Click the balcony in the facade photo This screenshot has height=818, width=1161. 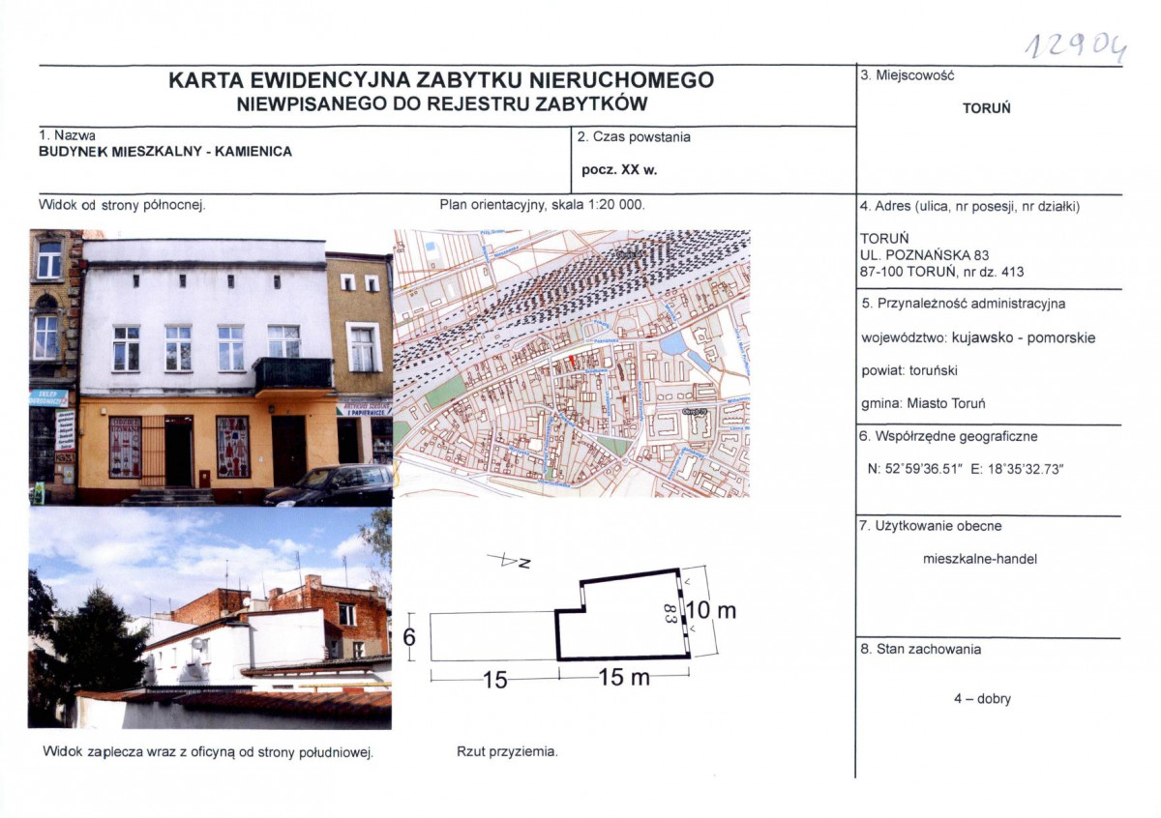pyautogui.click(x=293, y=373)
